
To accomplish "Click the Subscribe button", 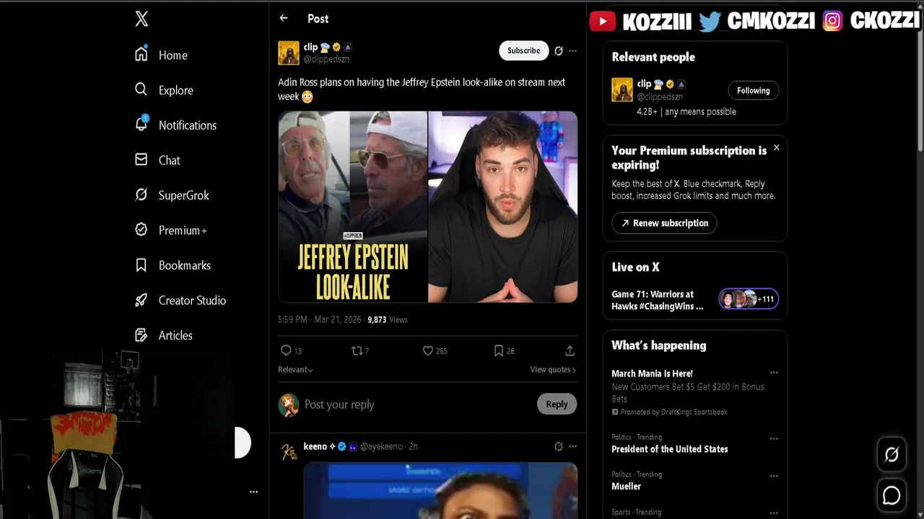I will (523, 50).
